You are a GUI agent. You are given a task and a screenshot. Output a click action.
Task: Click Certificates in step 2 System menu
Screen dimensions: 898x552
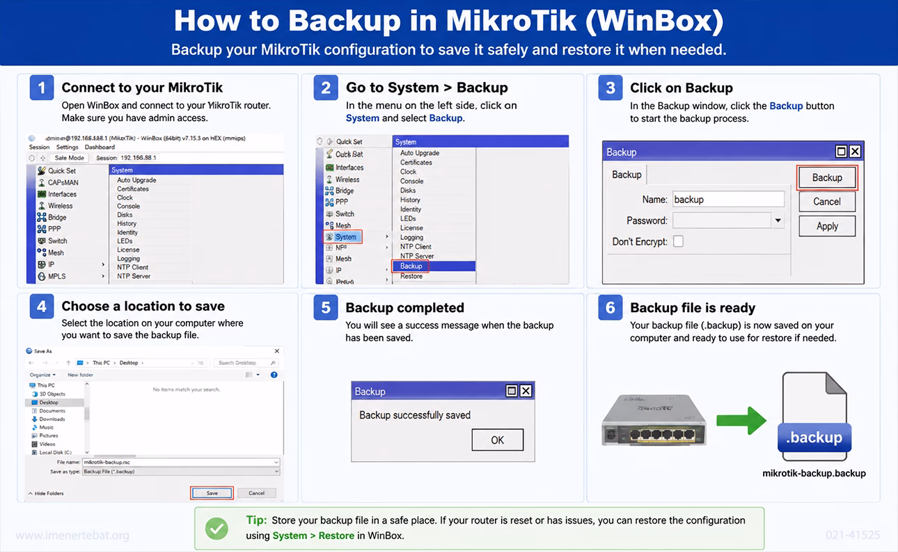[416, 162]
